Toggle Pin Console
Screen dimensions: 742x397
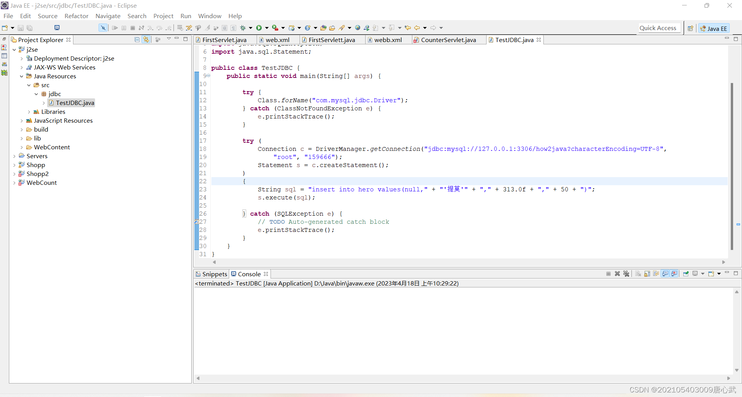pos(686,274)
